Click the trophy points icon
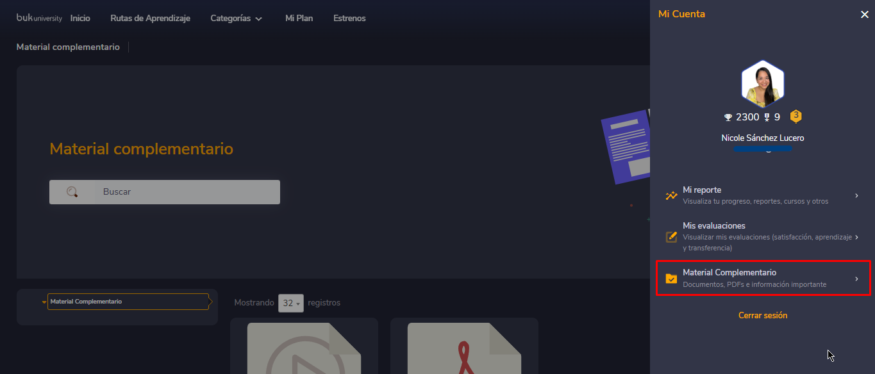This screenshot has width=875, height=374. point(728,117)
